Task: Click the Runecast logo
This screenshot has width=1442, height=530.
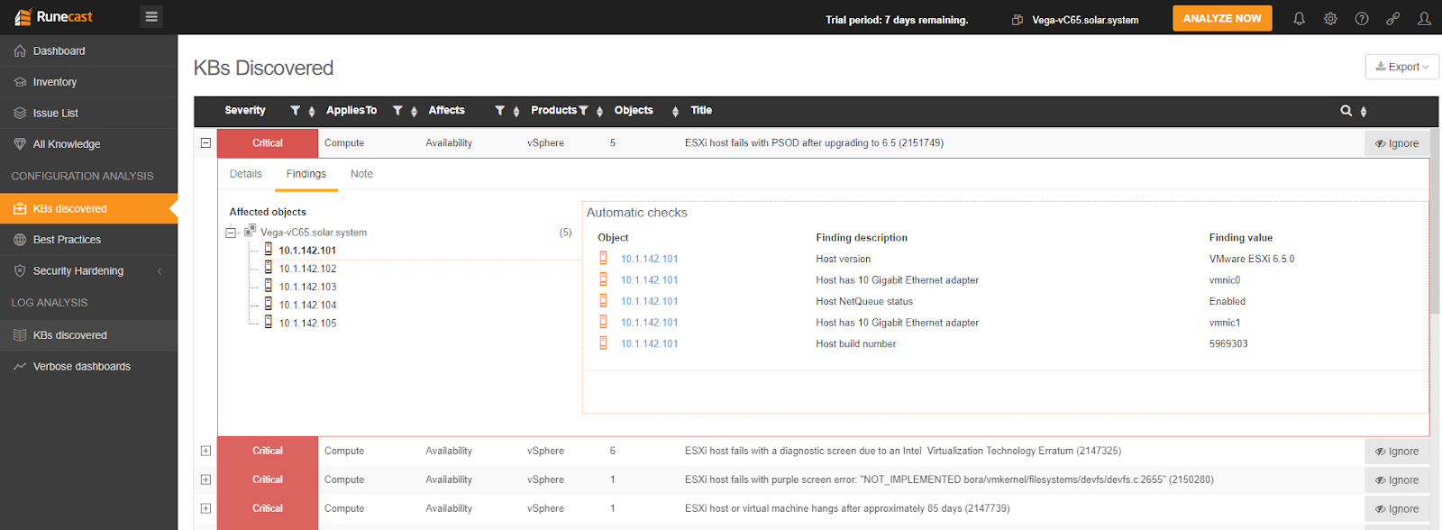Action: coord(54,17)
